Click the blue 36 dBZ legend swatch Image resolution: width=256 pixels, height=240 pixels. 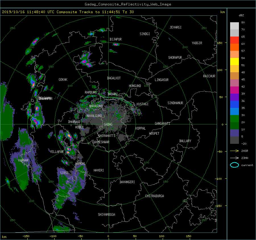pyautogui.click(x=234, y=104)
